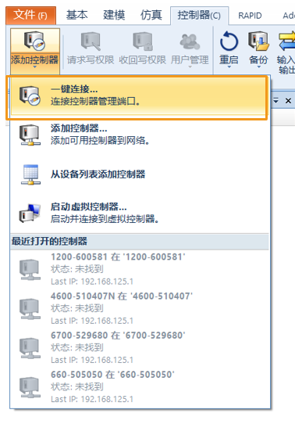Click the icon beside controller 4600-510407N
The width and height of the screenshot is (295, 424).
coord(30,309)
